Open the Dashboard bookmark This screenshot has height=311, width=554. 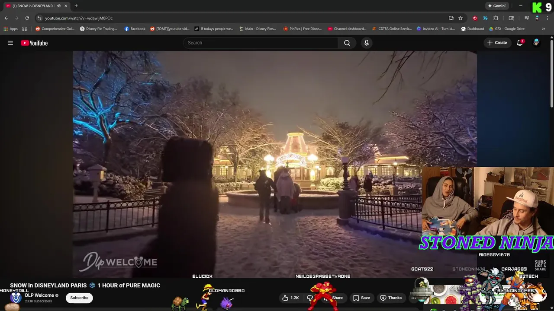coord(473,29)
